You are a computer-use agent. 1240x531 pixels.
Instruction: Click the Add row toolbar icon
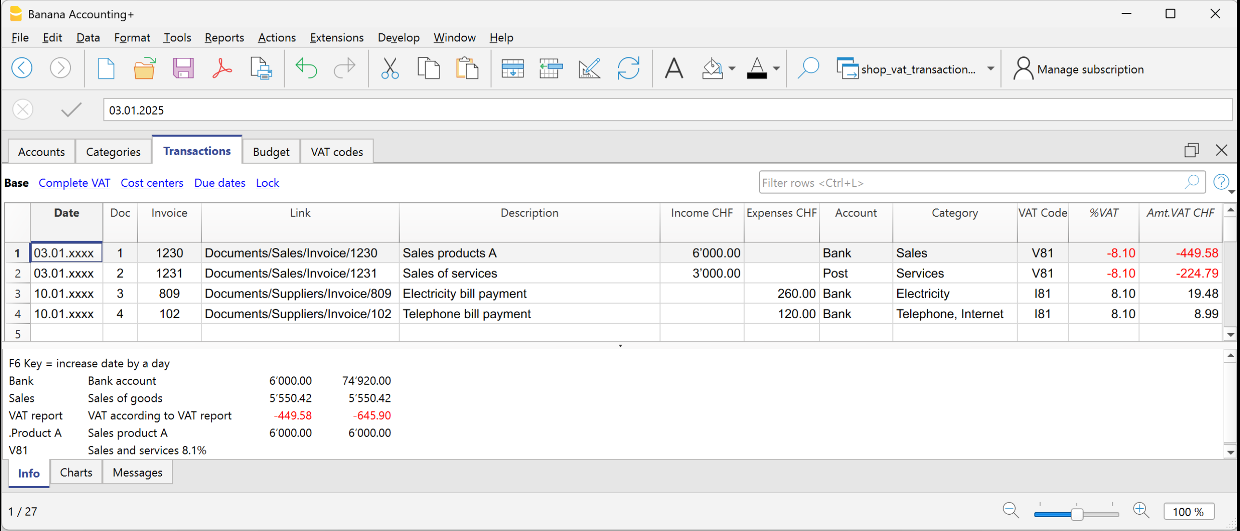pyautogui.click(x=512, y=68)
